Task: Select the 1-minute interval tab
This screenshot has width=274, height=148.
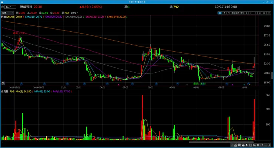Action: coord(246,13)
